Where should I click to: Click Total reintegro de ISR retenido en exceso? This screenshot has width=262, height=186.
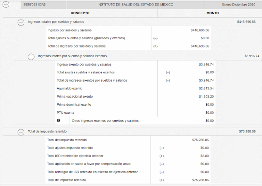(92, 172)
